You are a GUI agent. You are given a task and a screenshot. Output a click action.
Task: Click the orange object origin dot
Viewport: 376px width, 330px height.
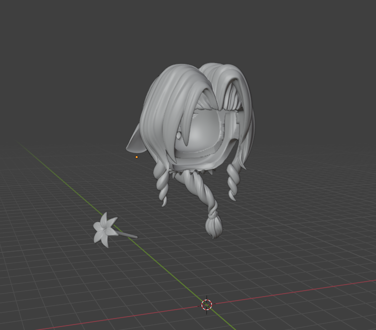(x=137, y=157)
